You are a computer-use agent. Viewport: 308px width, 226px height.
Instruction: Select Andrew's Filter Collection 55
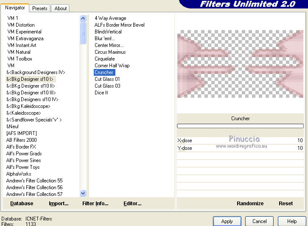tap(34, 181)
